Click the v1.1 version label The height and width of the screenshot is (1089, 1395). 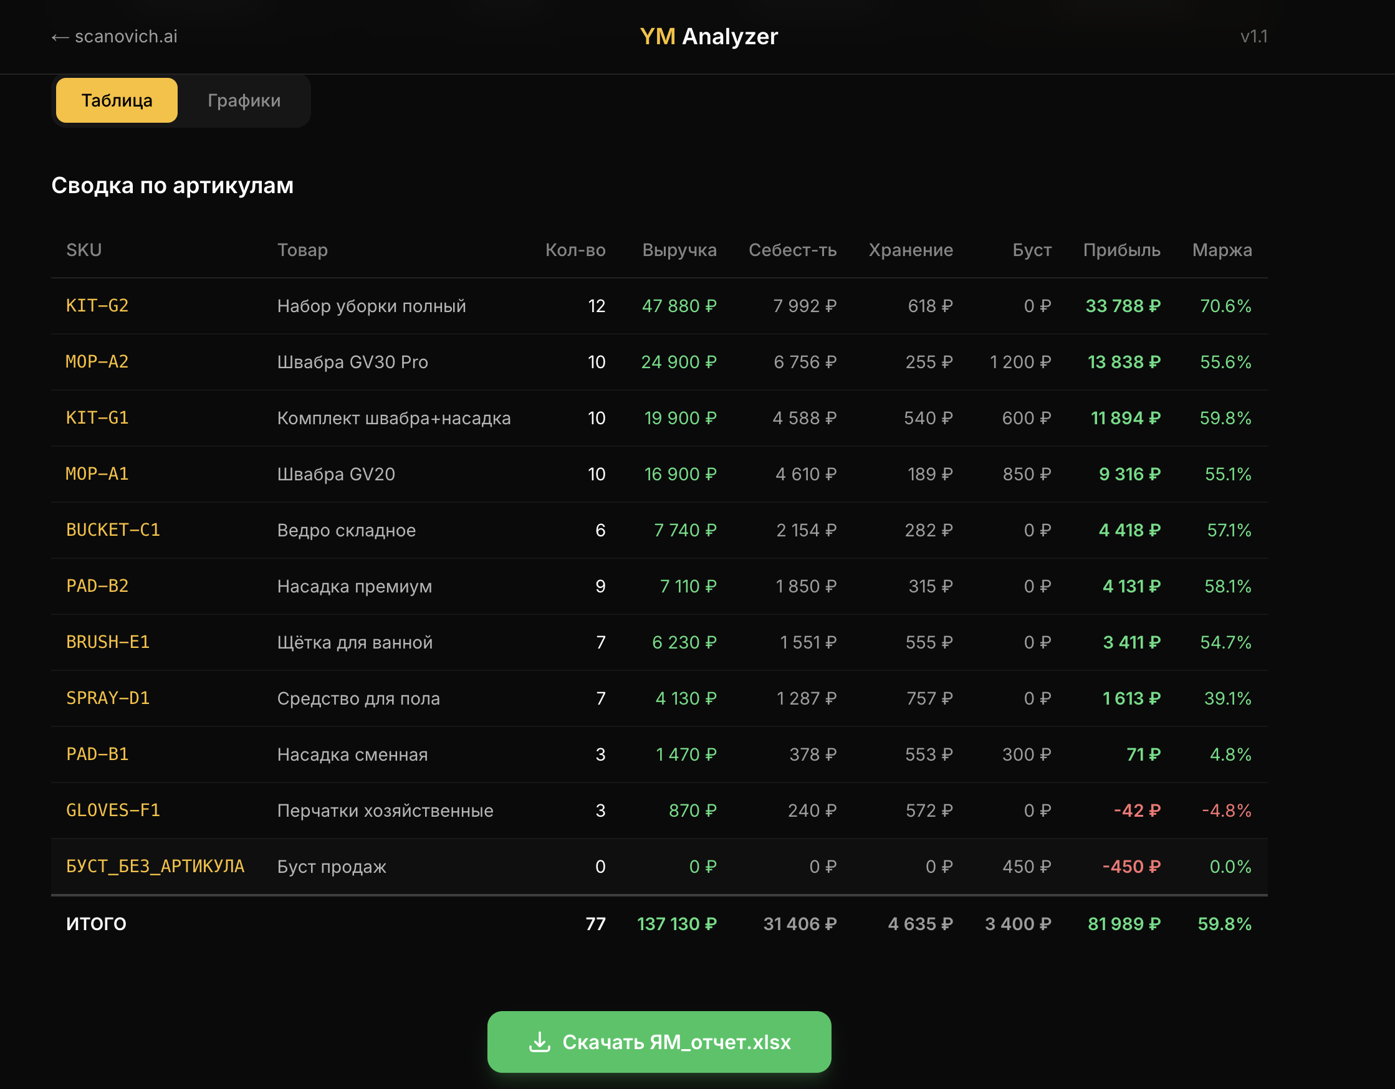1254,36
